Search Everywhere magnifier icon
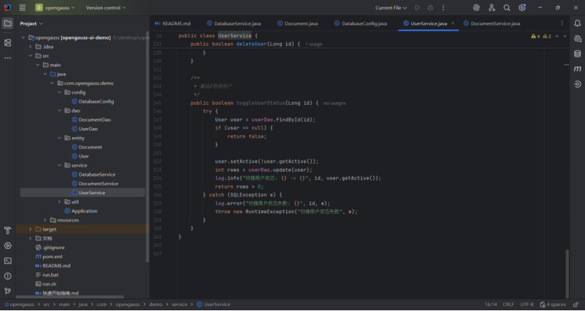The image size is (585, 311). pyautogui.click(x=507, y=8)
